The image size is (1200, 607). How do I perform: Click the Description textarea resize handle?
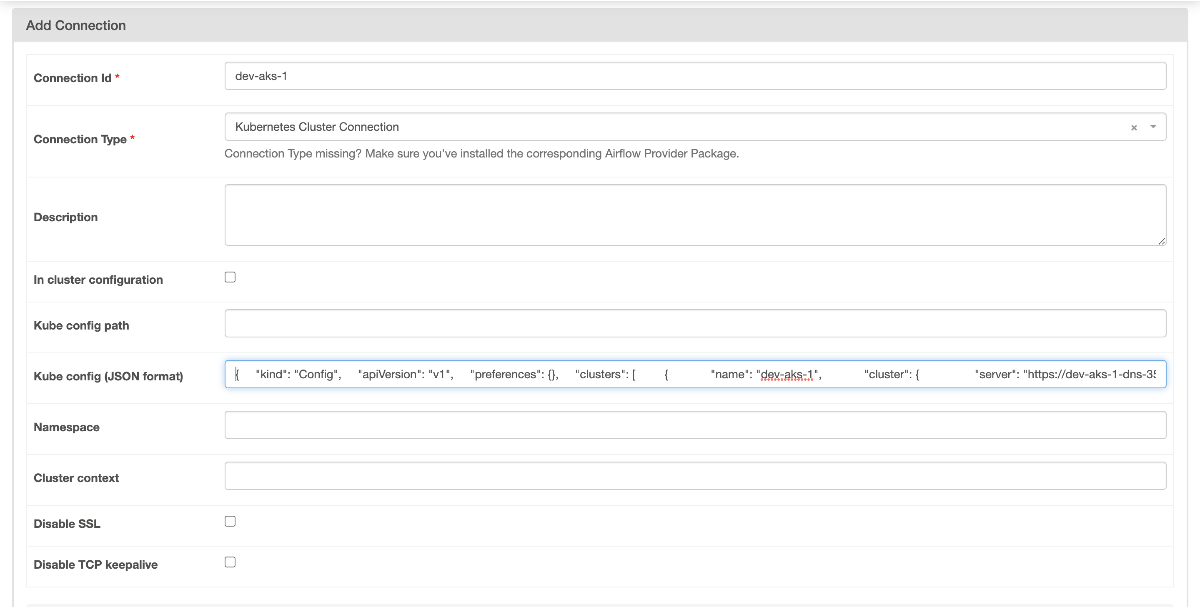coord(1162,241)
